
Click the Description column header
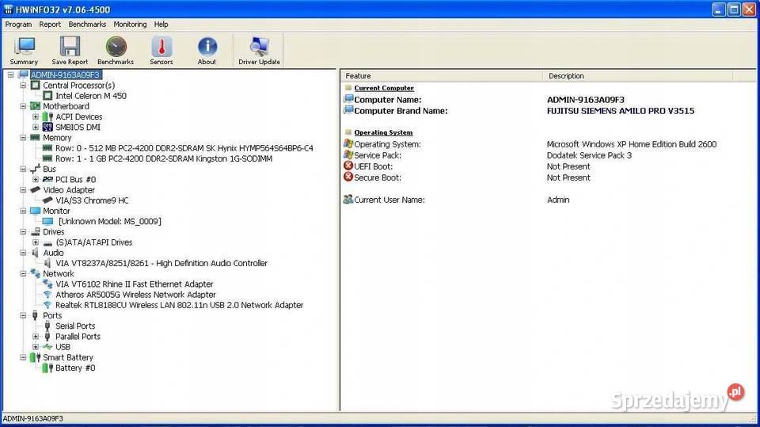(638, 76)
